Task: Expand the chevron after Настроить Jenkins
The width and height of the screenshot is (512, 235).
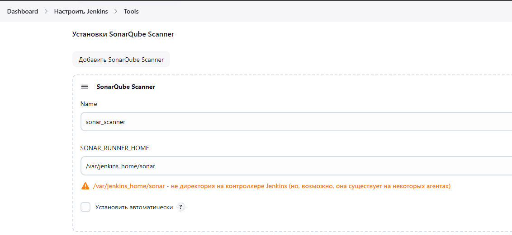Action: point(116,11)
